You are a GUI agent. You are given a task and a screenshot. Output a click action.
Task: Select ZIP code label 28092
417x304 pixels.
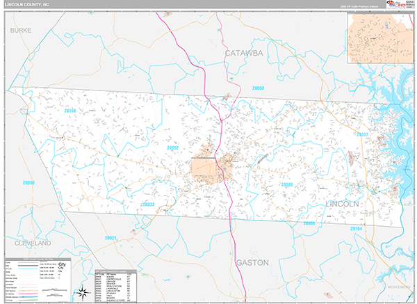click(x=172, y=148)
